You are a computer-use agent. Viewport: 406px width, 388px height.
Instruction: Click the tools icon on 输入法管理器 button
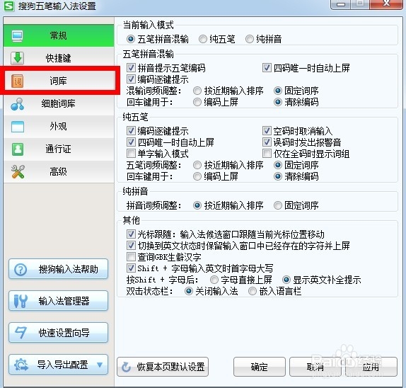click(21, 301)
